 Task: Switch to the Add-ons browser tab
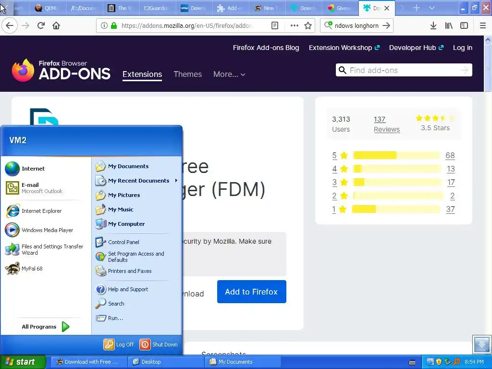[x=231, y=8]
